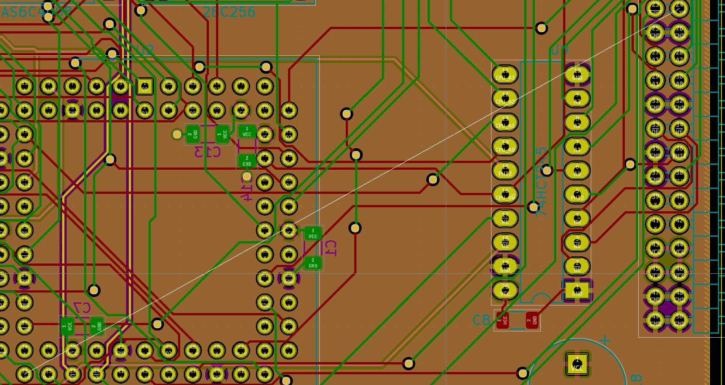Select the C1 reference label

(x=331, y=248)
